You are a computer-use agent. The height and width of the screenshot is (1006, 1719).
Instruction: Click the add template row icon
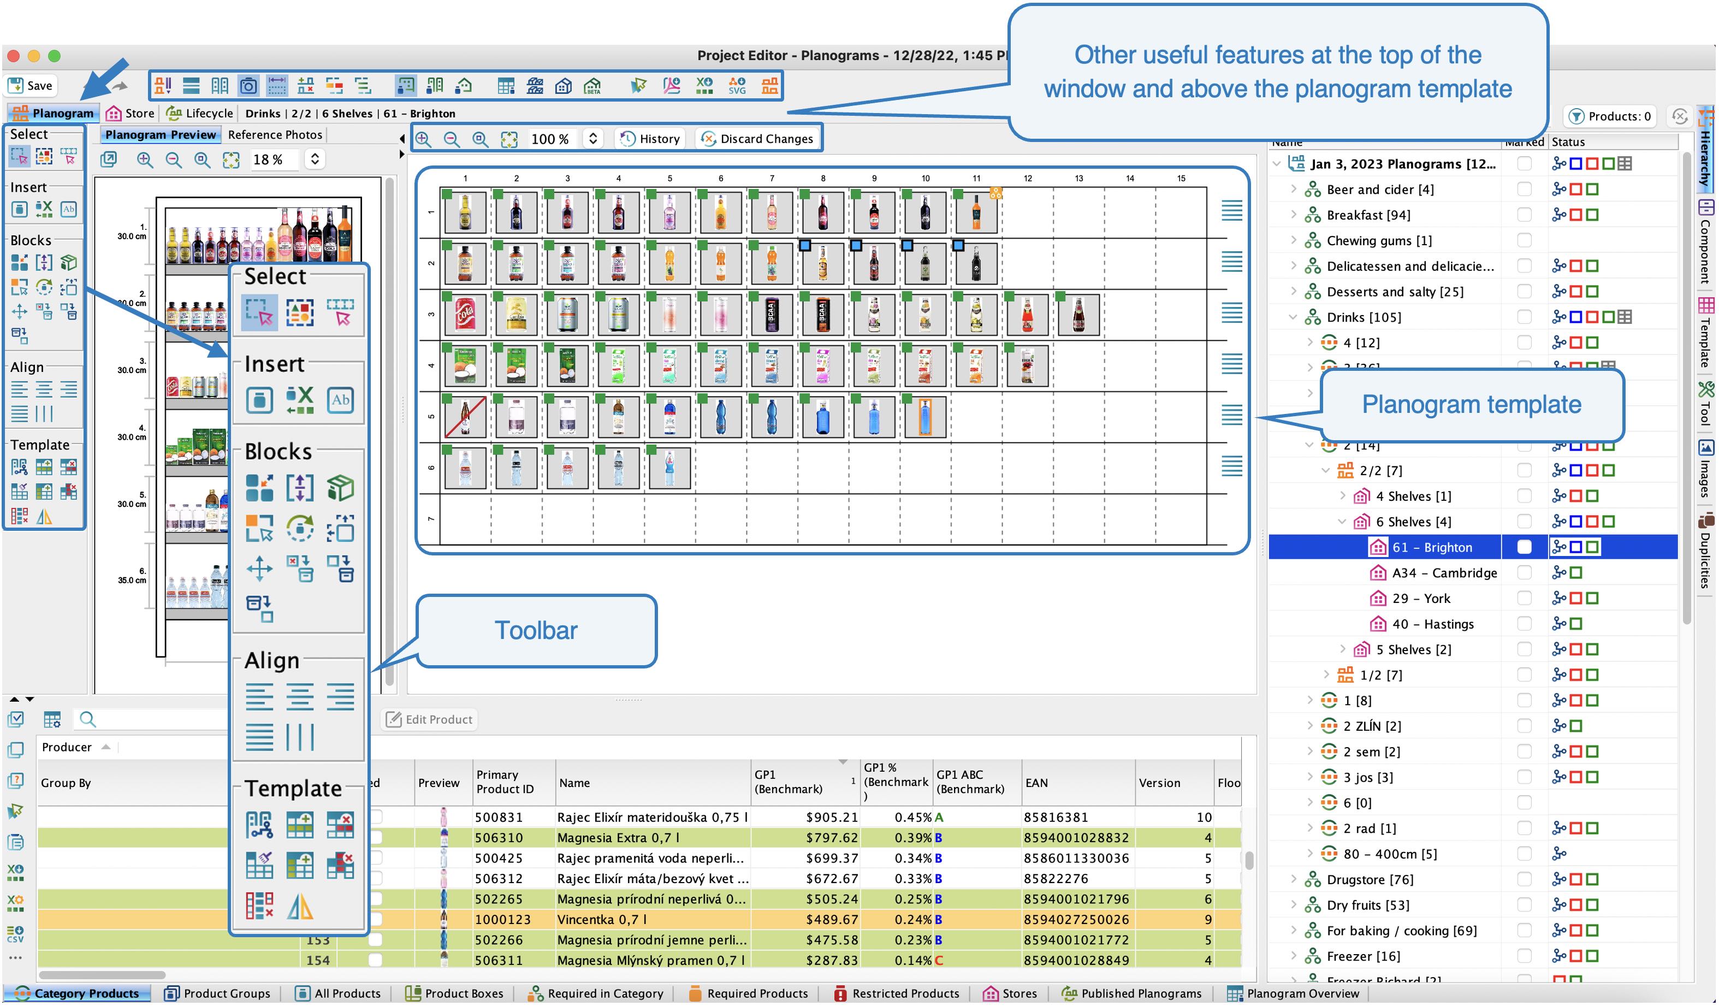click(44, 467)
